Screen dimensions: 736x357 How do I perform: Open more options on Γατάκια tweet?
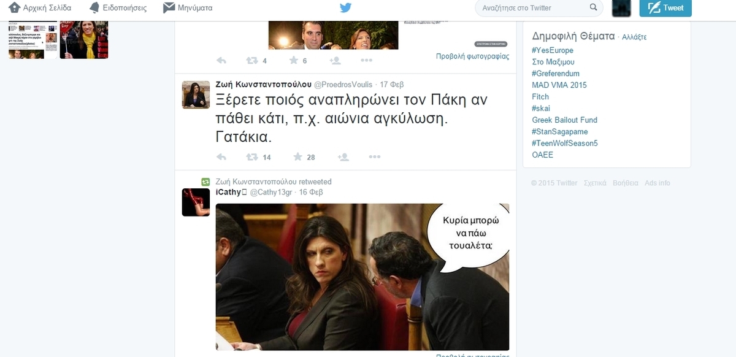tap(375, 157)
